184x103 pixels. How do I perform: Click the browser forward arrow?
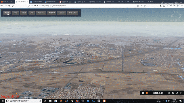click(x=6, y=6)
